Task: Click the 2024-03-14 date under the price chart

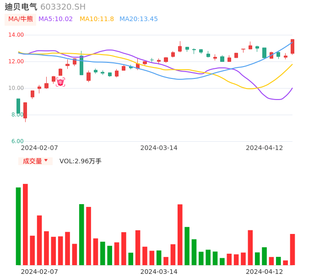Action: 159,148
